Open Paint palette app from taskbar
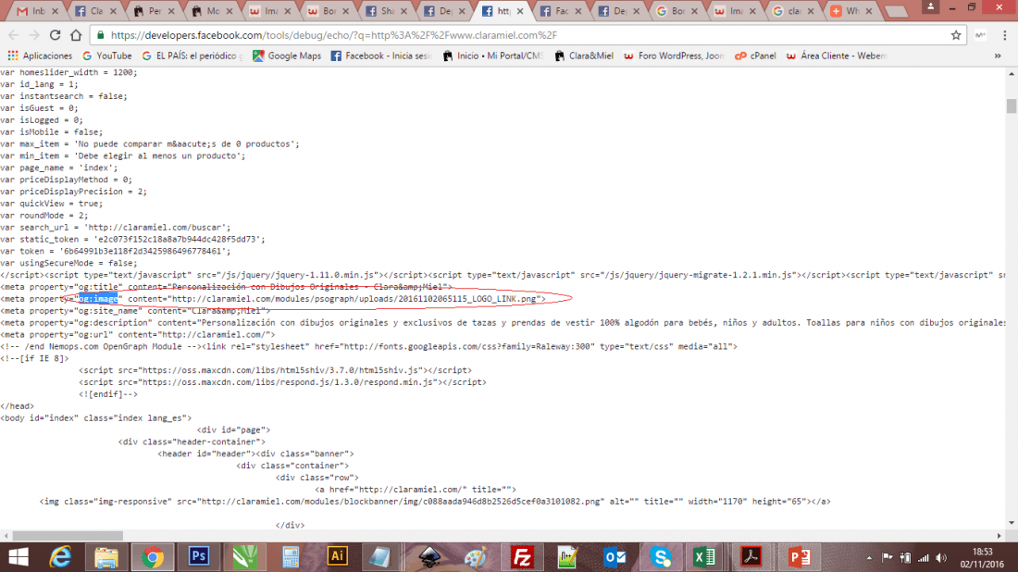The width and height of the screenshot is (1018, 572). point(476,557)
